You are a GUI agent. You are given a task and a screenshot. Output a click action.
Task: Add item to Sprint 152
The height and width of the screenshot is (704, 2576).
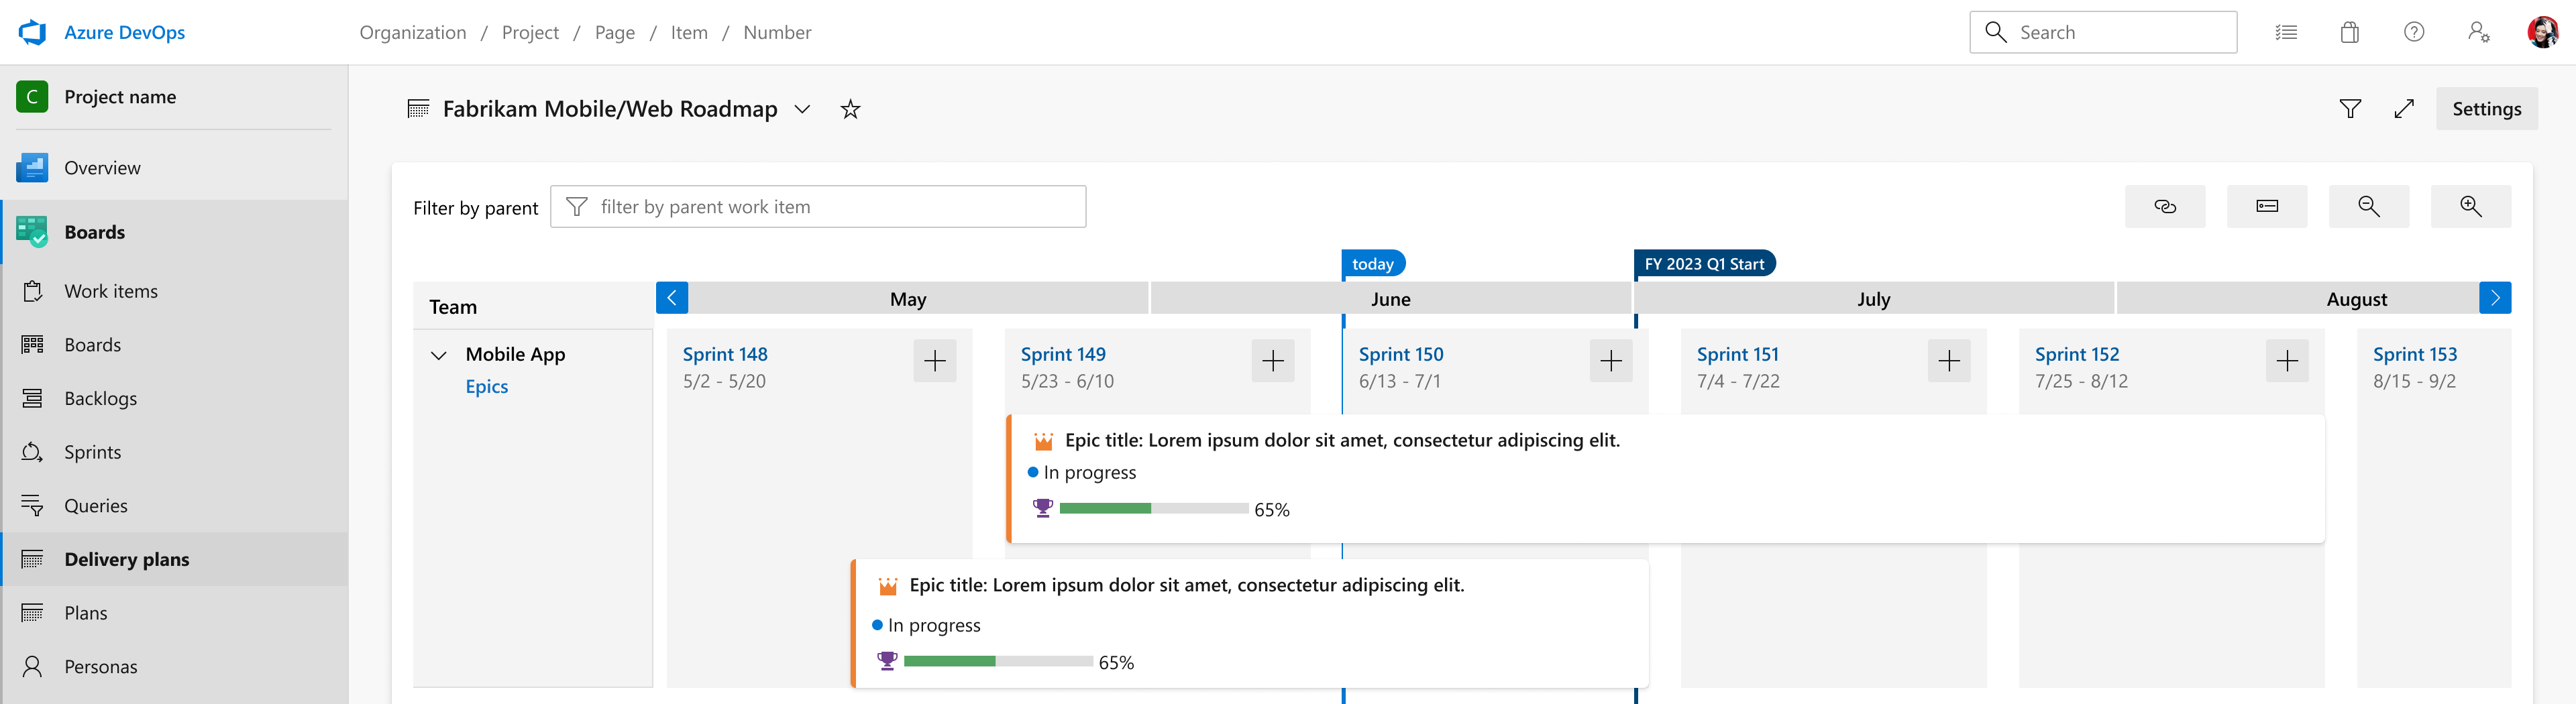pyautogui.click(x=2287, y=361)
